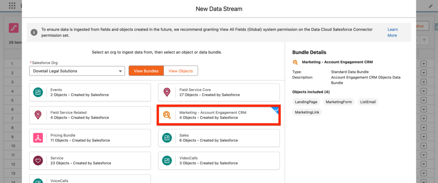Click the Field Service Related heart-pin icon

coord(38,115)
